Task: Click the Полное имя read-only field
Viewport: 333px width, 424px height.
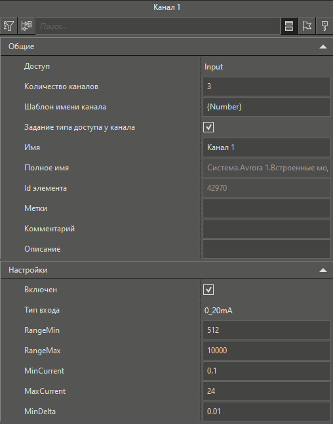Action: click(x=267, y=168)
